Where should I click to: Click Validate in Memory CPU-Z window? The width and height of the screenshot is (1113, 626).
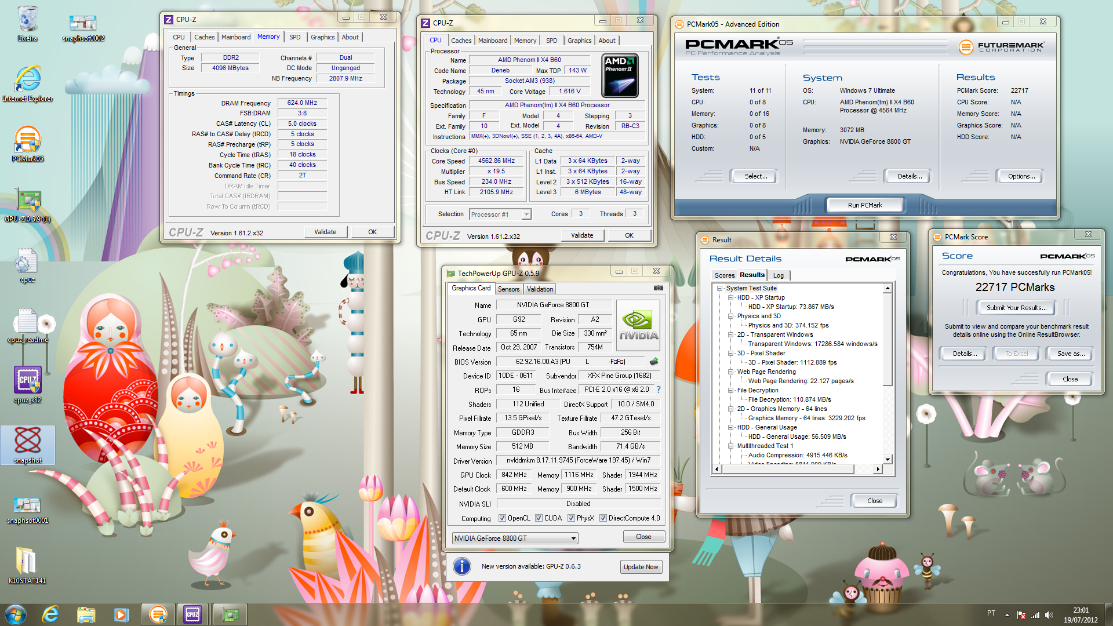tap(325, 232)
